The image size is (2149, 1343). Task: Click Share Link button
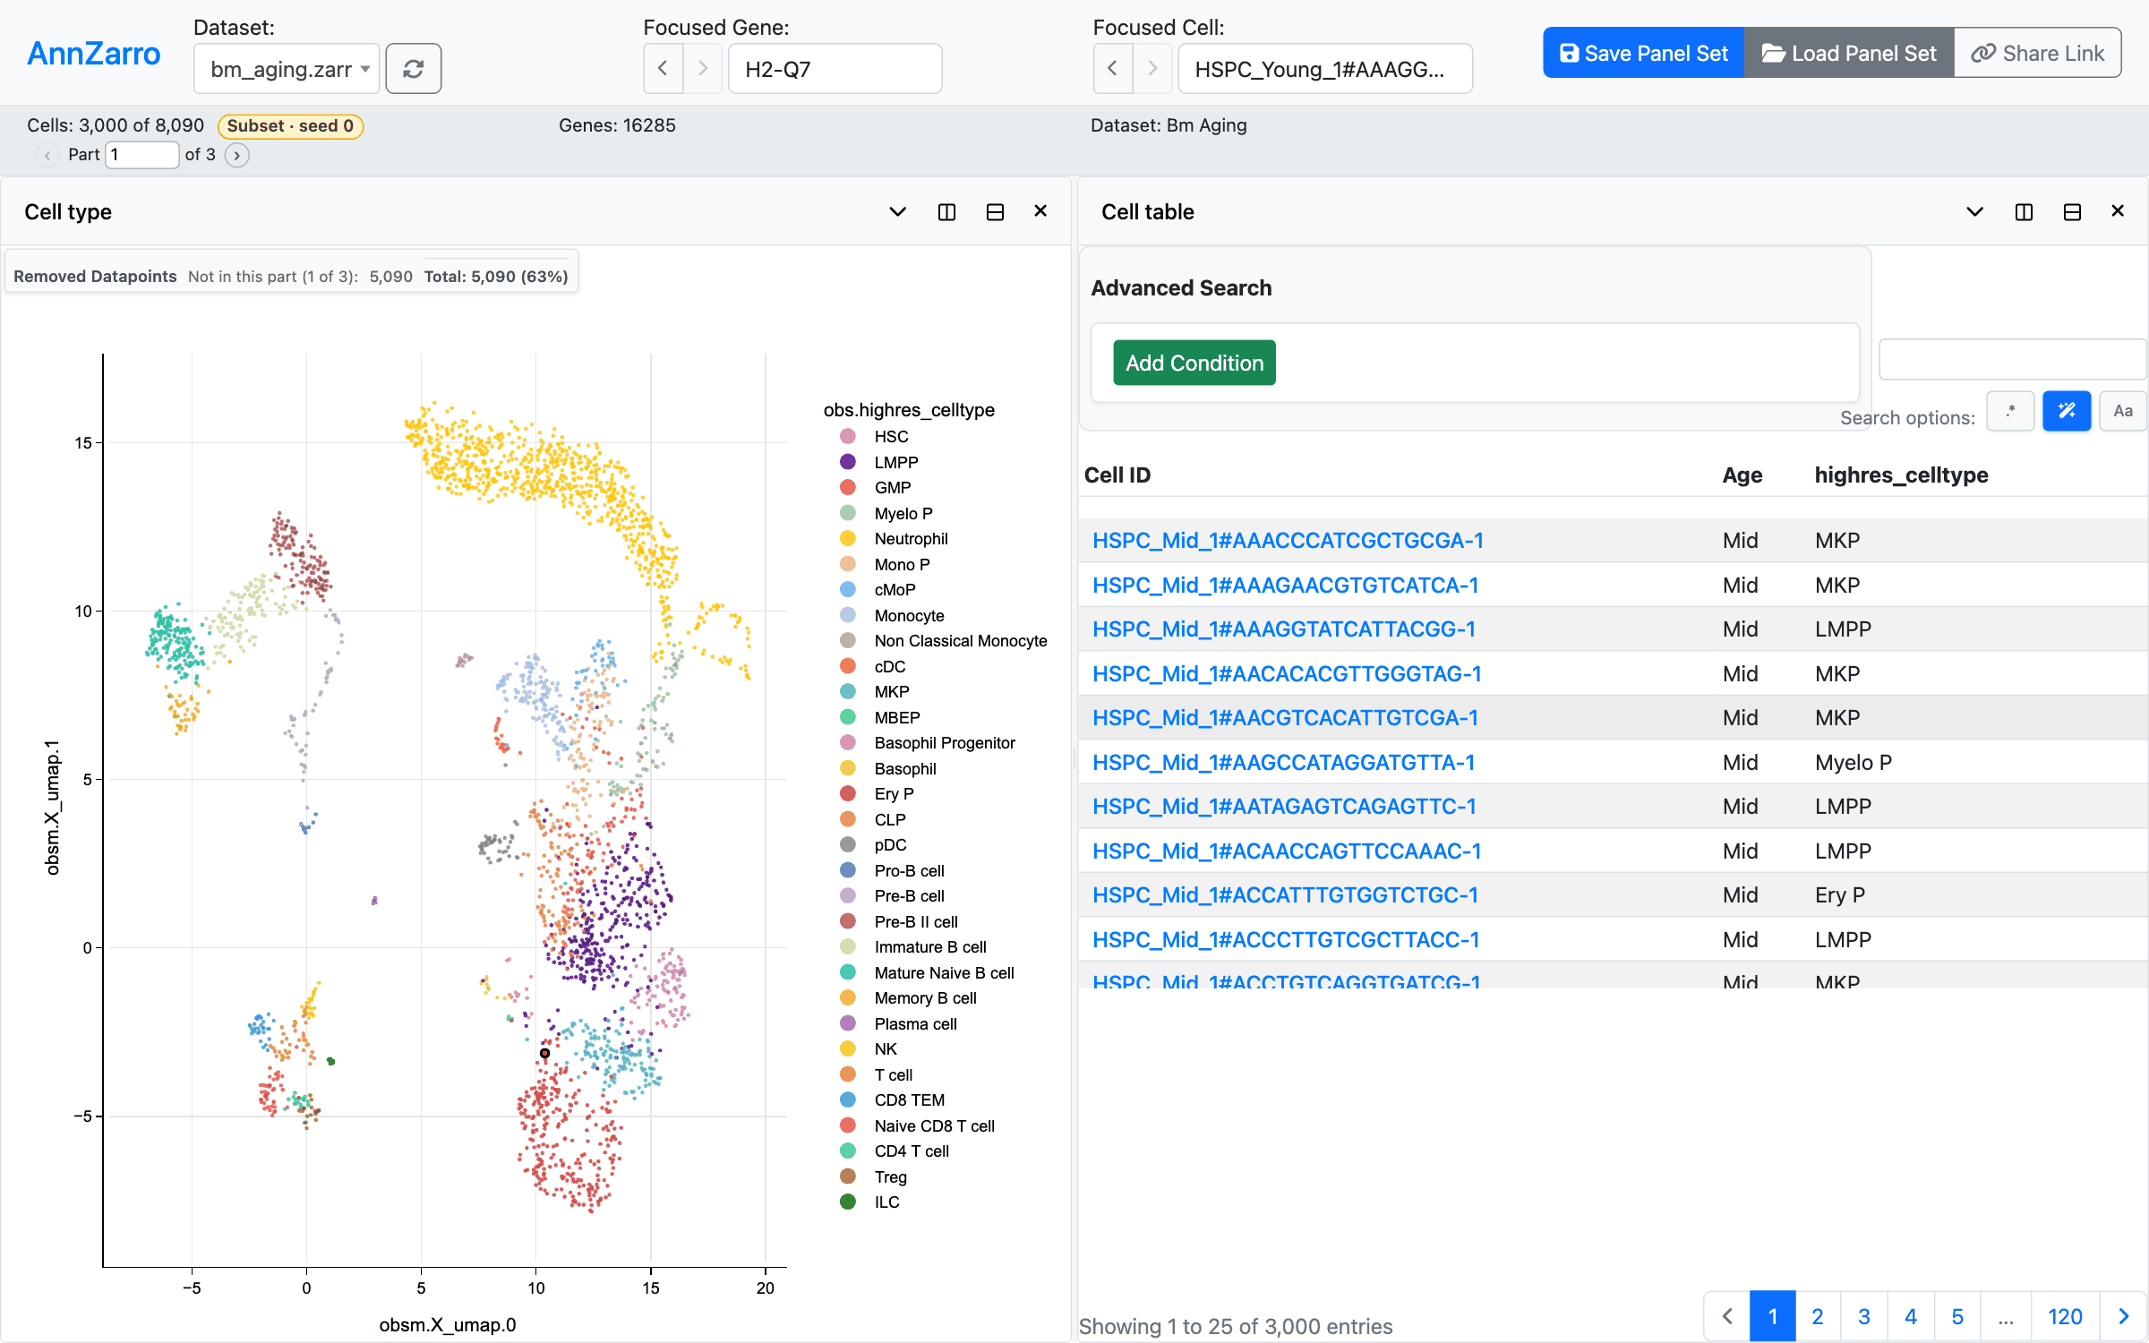click(x=2038, y=53)
